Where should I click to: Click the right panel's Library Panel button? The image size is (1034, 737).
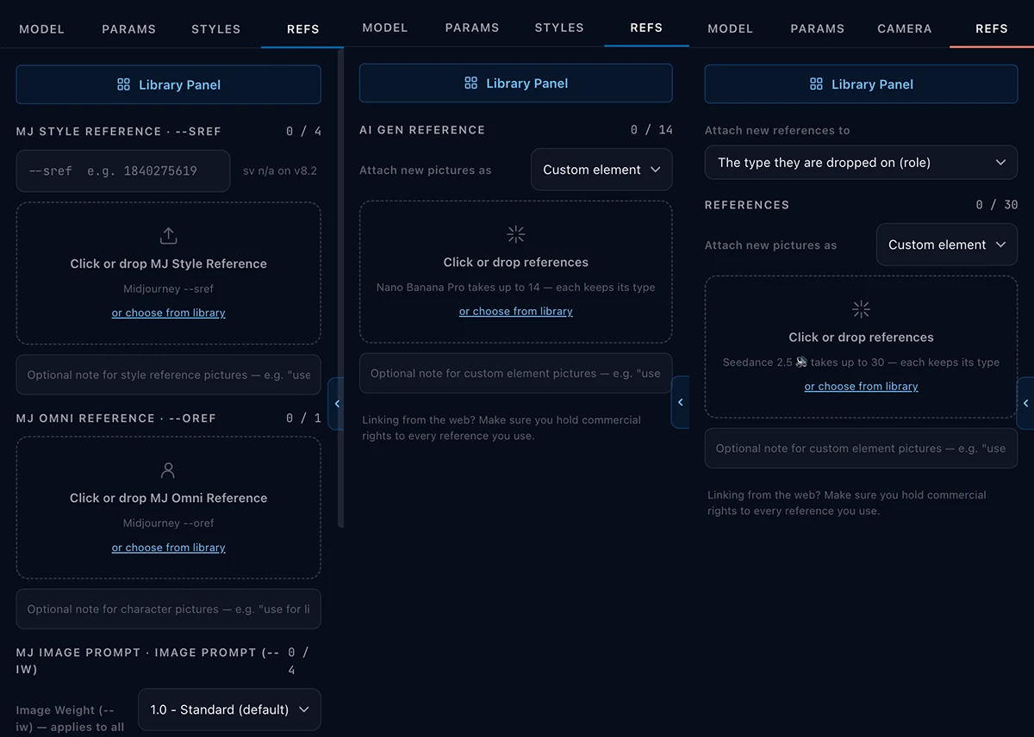(x=861, y=84)
